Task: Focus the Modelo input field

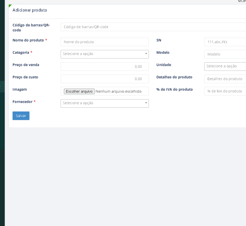Action: [x=225, y=54]
